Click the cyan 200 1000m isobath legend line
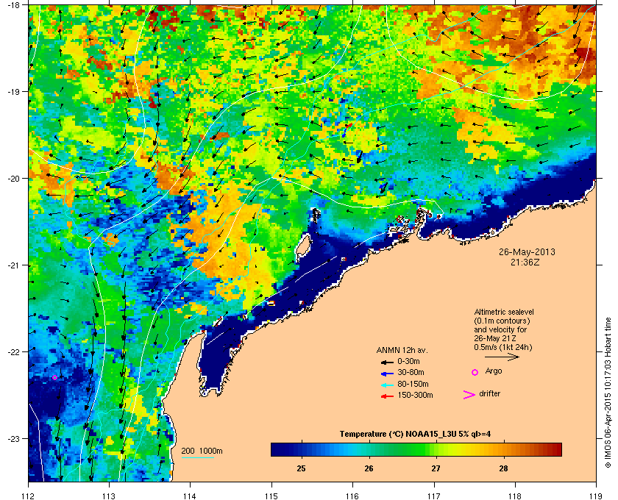 point(198,458)
